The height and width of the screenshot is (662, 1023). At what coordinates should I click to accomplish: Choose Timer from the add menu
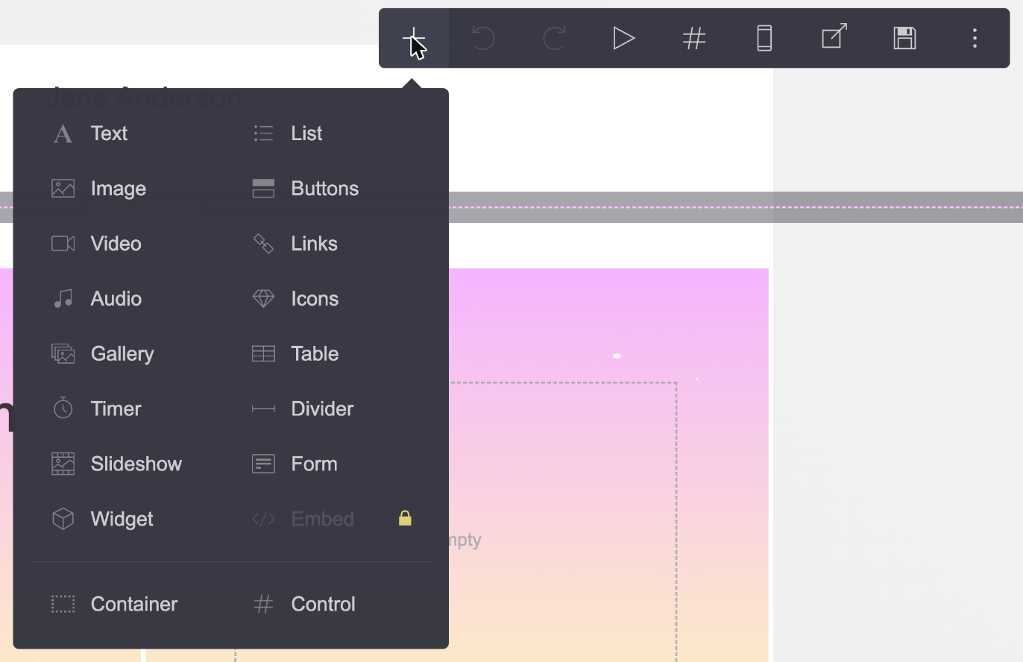(116, 409)
